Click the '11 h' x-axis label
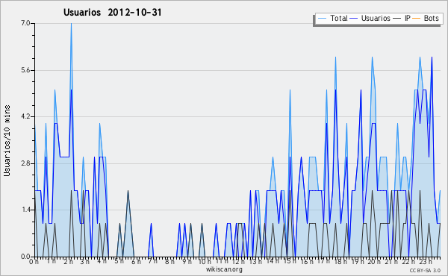 pos(222,262)
